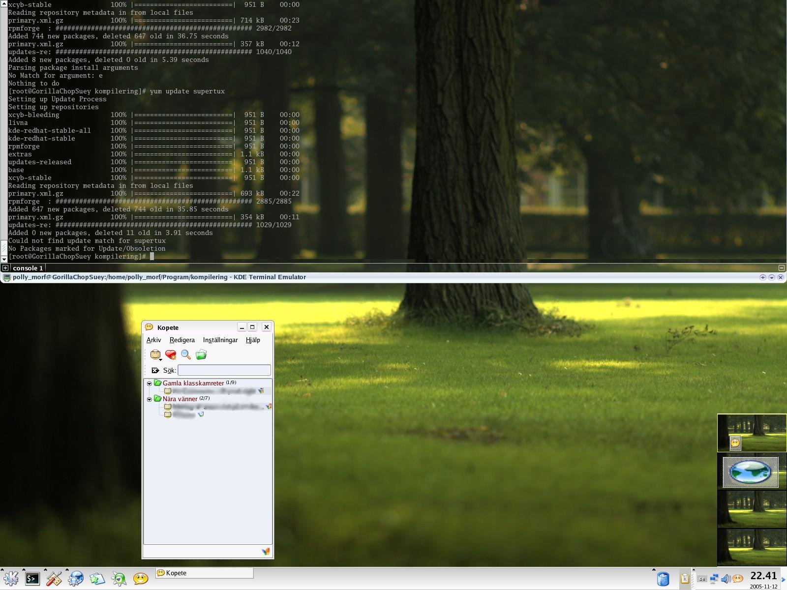
Task: Open the Arkiv menu in Kopete
Action: click(x=153, y=340)
